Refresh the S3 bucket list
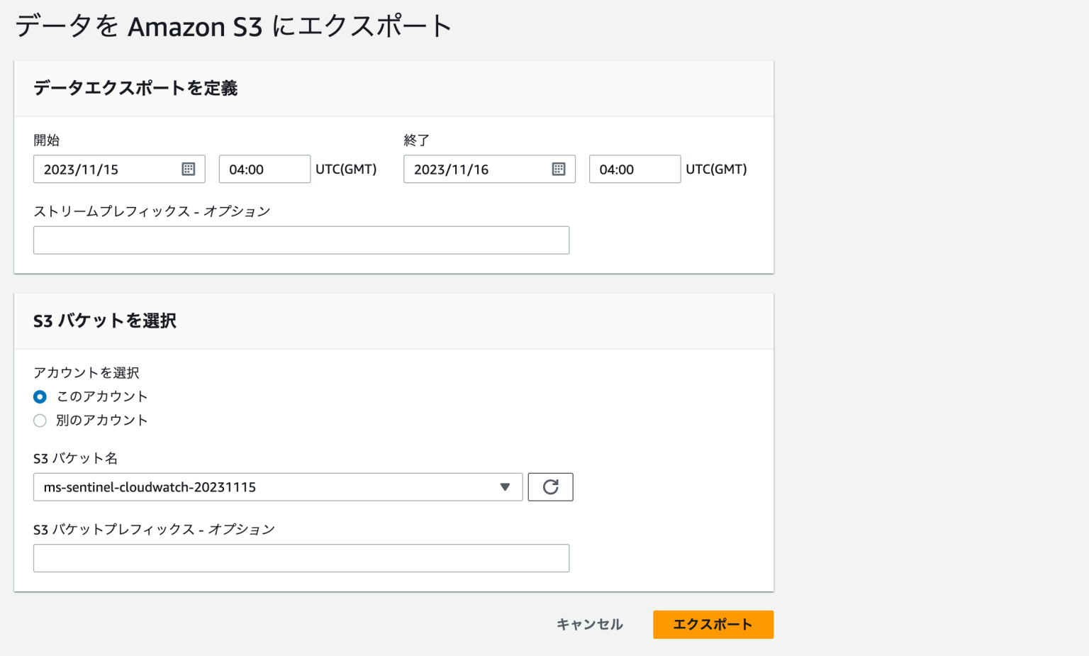This screenshot has height=656, width=1089. [550, 487]
